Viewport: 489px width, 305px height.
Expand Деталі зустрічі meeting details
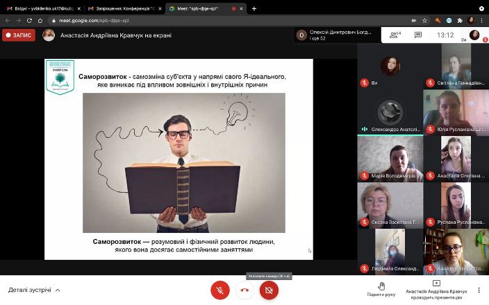tap(34, 290)
